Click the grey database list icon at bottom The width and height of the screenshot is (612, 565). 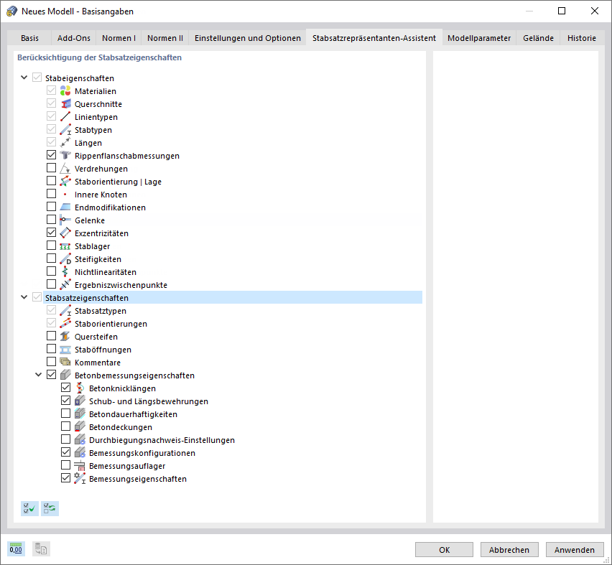pos(41,549)
